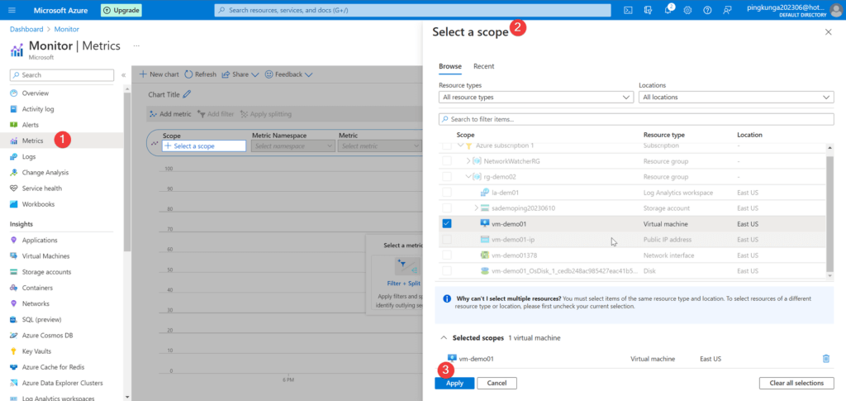The height and width of the screenshot is (401, 846).
Task: Expand the NetworkWatcherRG resource group
Action: 468,161
